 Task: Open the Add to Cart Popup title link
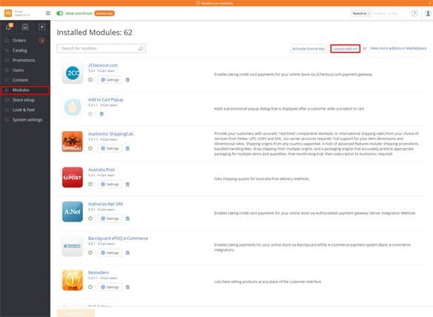[x=106, y=99]
